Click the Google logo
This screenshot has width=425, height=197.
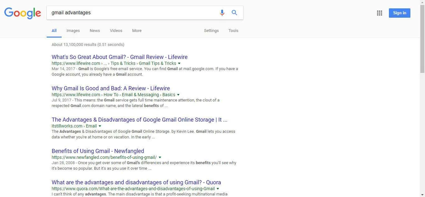pyautogui.click(x=22, y=13)
